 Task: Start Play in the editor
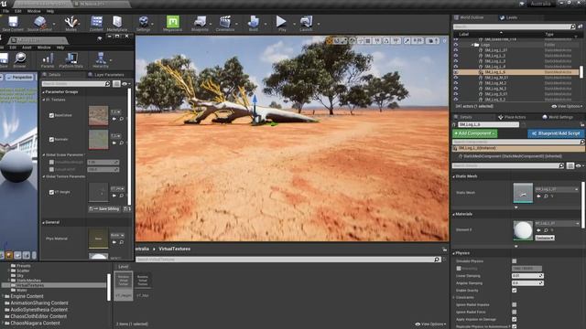(x=281, y=23)
